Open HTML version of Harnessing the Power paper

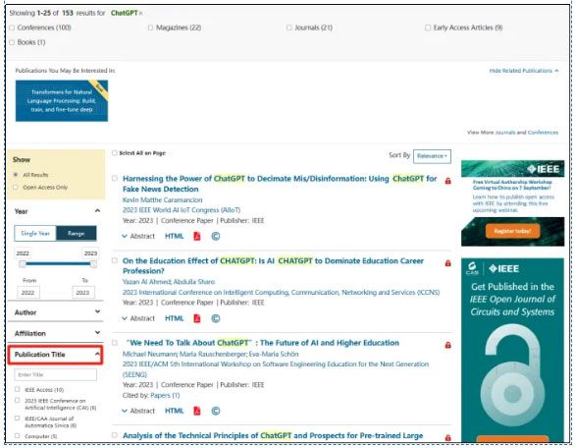coord(175,236)
